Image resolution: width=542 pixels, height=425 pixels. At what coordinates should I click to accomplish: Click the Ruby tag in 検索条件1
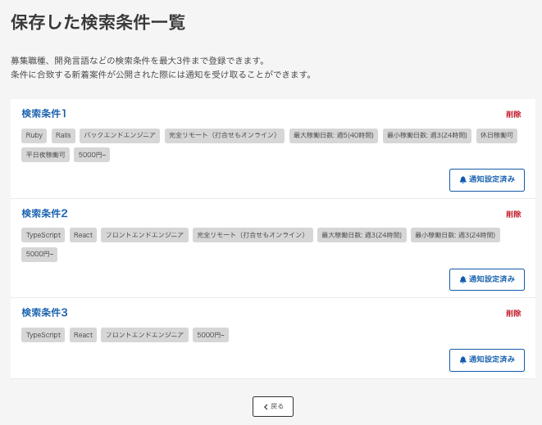(34, 135)
